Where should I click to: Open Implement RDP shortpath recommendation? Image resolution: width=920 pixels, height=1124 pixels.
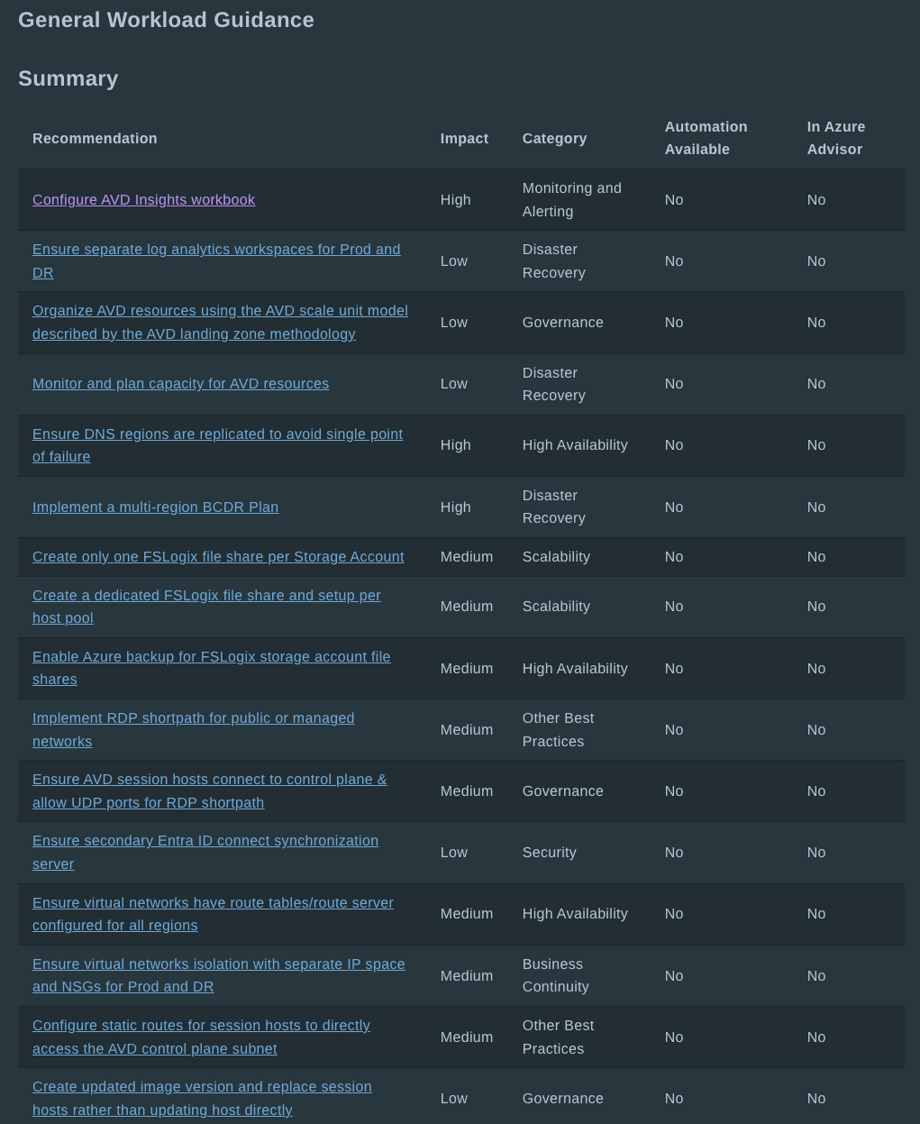(193, 718)
